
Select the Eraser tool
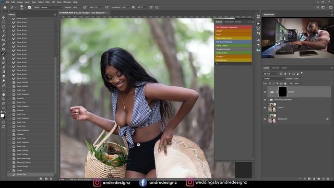(4, 67)
